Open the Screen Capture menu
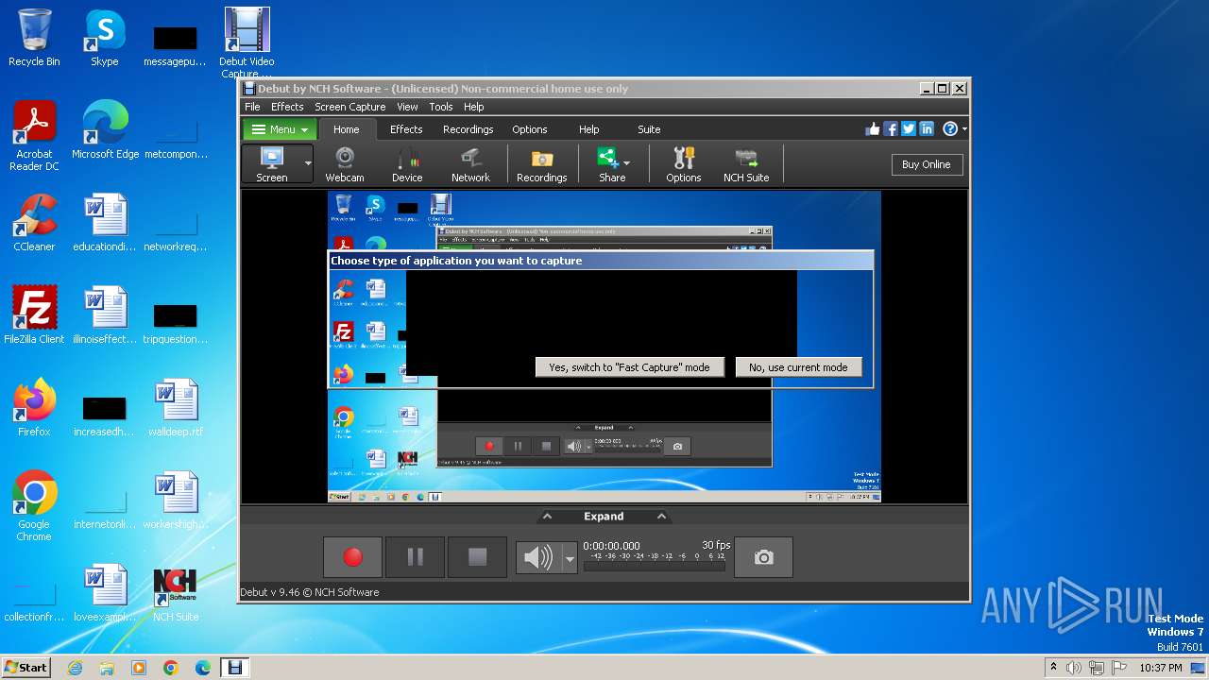The width and height of the screenshot is (1209, 680). [350, 107]
